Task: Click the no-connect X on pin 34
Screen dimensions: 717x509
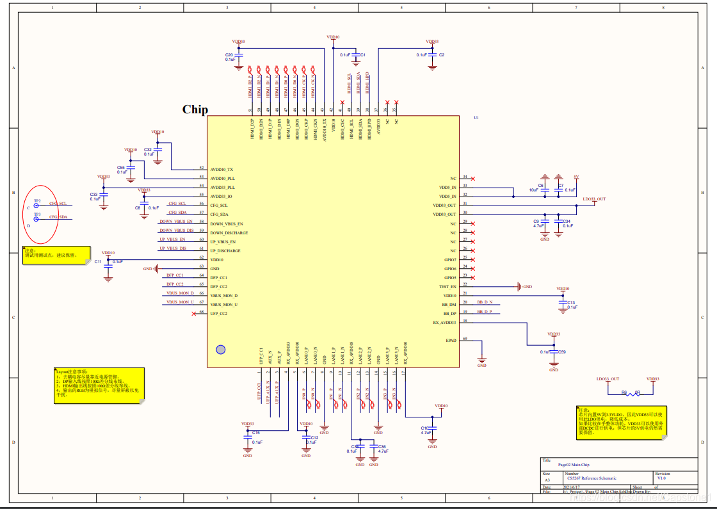Action: (x=473, y=179)
